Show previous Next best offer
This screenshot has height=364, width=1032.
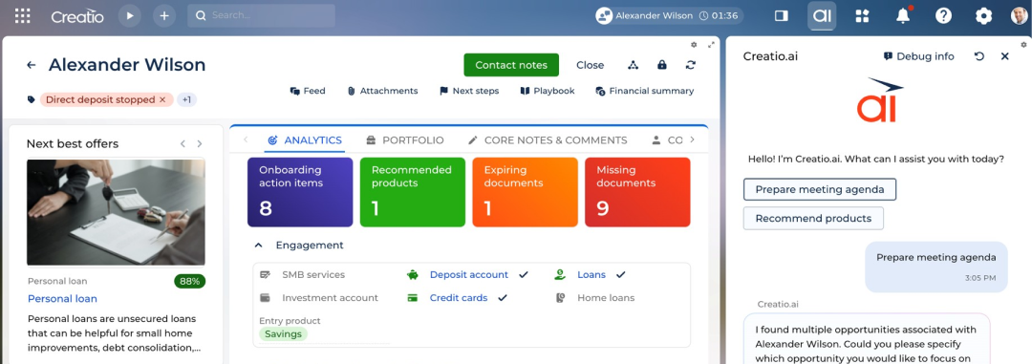(183, 143)
